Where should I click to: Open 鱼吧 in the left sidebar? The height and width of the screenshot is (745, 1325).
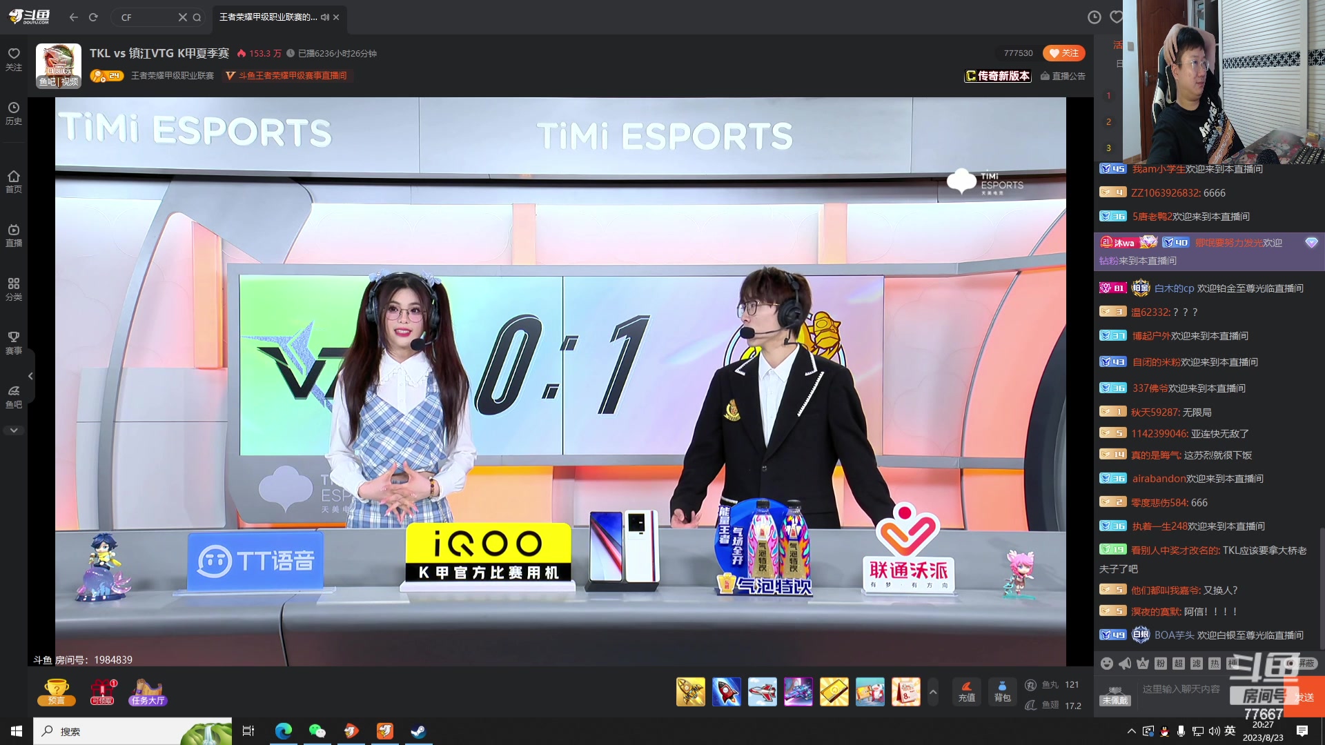point(14,397)
